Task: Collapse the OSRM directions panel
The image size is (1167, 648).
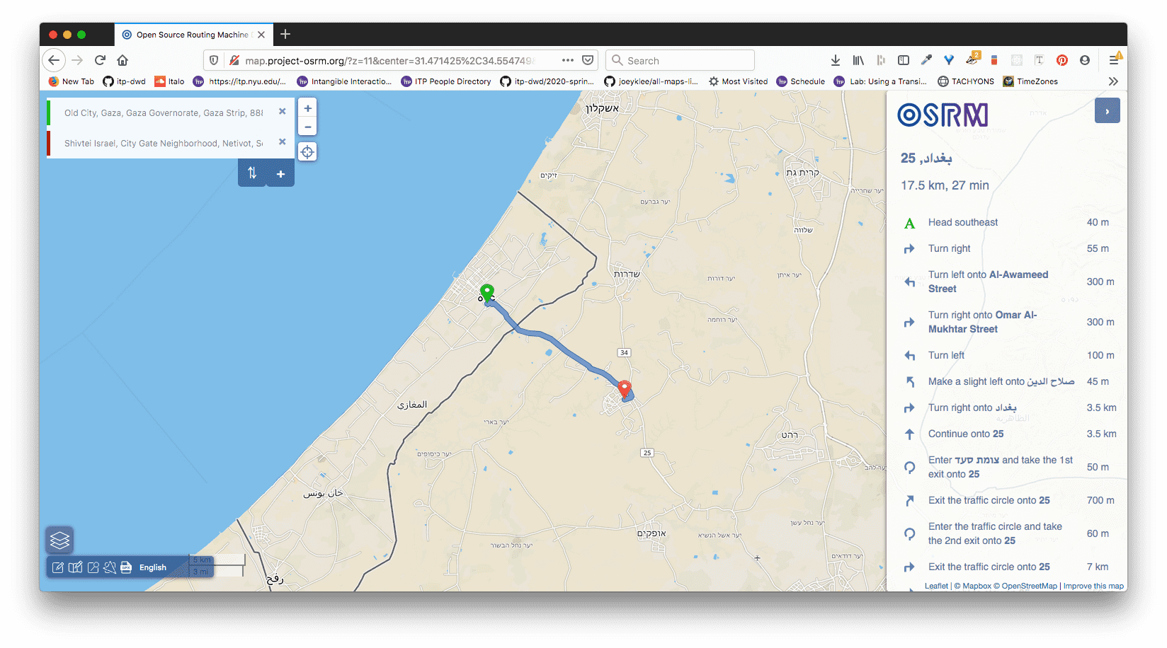Action: coord(1107,111)
